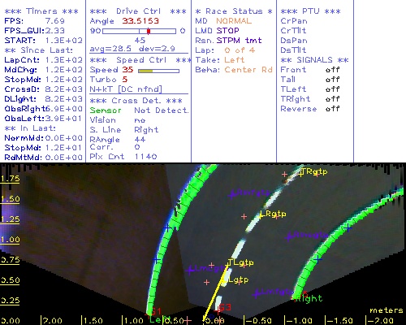This screenshot has height=325, width=406.
Task: Click the LRgtp yellow marker label
Action: (274, 214)
